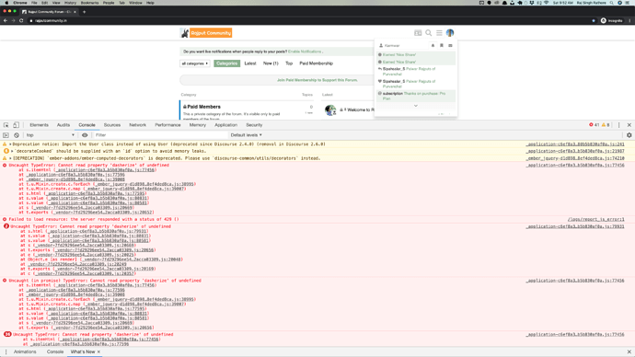
Task: Select the Categories nav pill
Action: (x=226, y=63)
